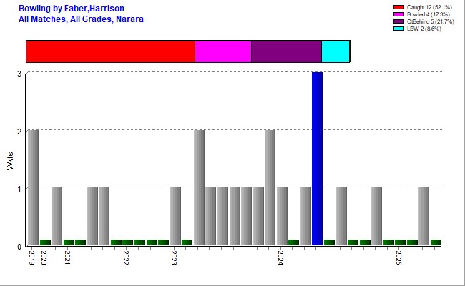This screenshot has width=465, height=286.
Task: Select the red Caught segment in summary bar
Action: (x=110, y=51)
